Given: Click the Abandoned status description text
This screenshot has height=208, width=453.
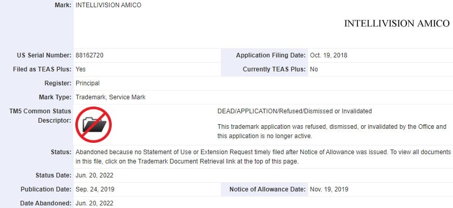Looking at the screenshot, I should click(263, 157).
